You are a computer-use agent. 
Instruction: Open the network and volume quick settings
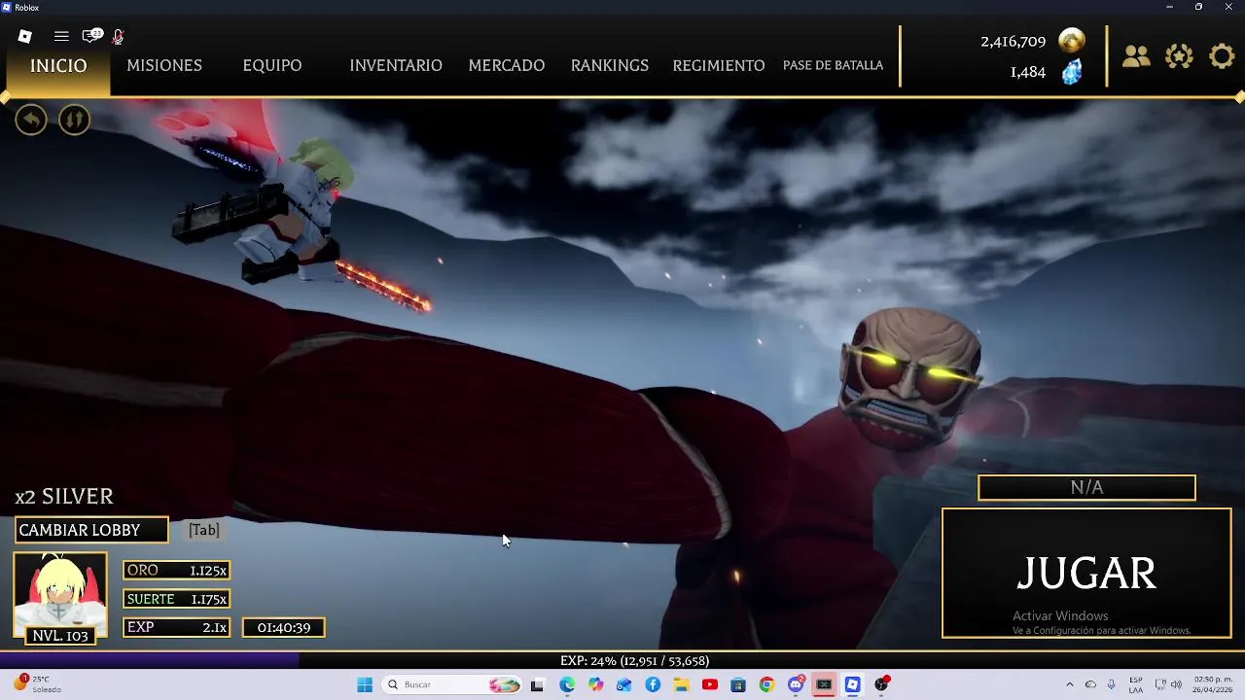click(x=1168, y=684)
